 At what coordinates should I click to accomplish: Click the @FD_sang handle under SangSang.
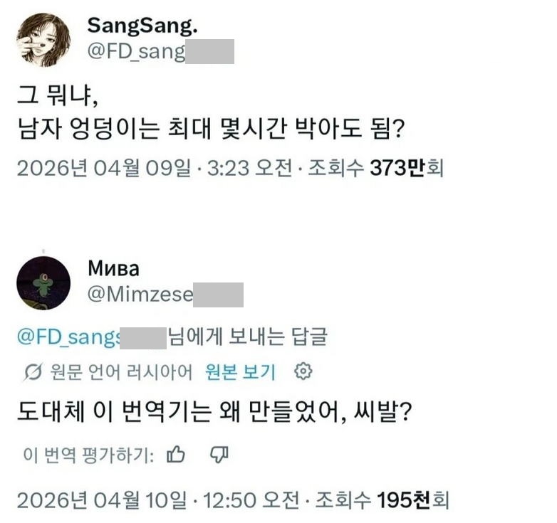point(135,52)
